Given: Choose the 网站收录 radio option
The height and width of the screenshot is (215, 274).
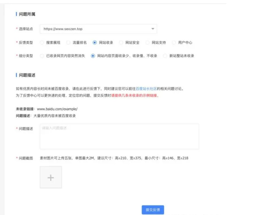Looking at the screenshot, I should point(95,42).
